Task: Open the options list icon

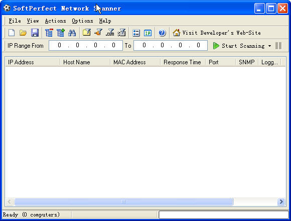Action: [136, 33]
